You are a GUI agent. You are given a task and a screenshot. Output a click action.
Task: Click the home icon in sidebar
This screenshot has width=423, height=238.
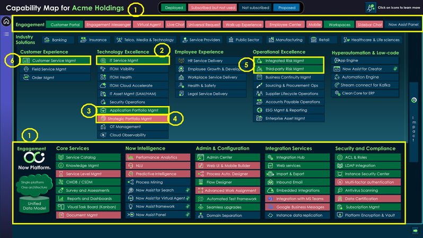[x=6, y=21]
